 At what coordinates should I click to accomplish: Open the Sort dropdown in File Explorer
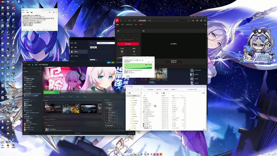[157, 93]
